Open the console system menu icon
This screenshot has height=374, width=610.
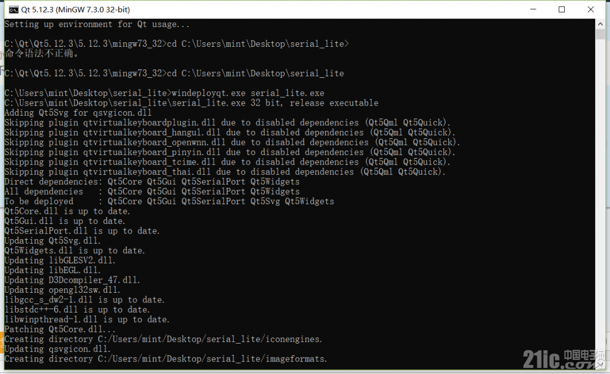point(13,10)
